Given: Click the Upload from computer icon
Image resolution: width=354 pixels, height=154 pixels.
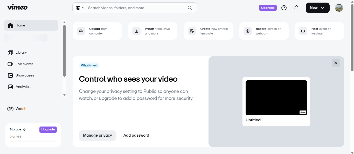Looking at the screenshot, I should pos(81,31).
